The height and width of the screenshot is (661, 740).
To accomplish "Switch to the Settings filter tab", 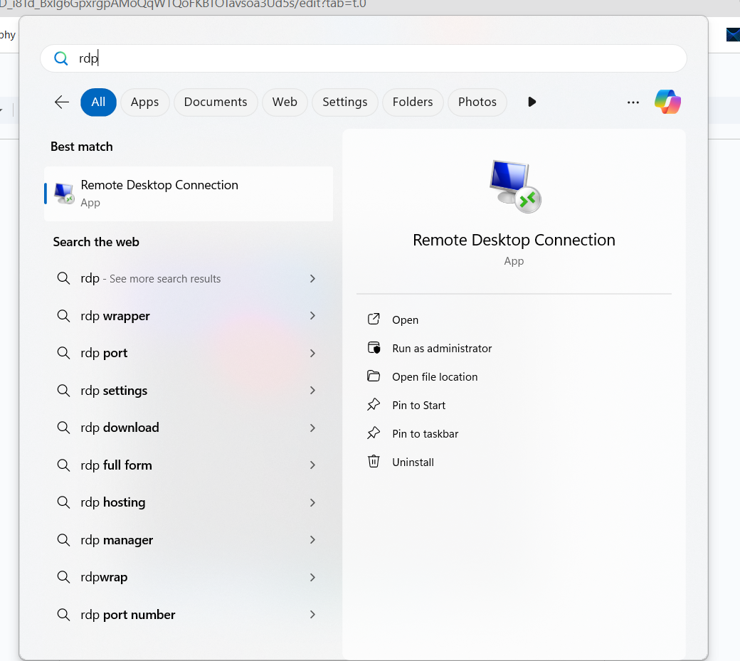I will click(x=344, y=102).
